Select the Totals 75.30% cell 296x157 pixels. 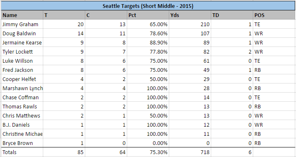coord(148,152)
